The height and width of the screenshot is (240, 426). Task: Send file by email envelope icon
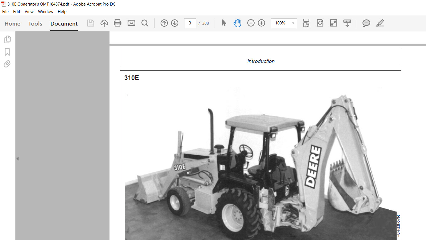pyautogui.click(x=131, y=23)
